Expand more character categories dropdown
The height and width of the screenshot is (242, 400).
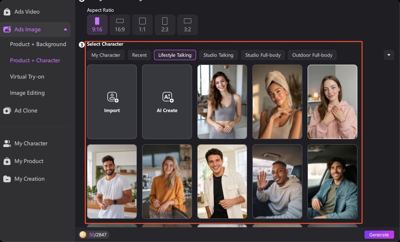point(389,55)
